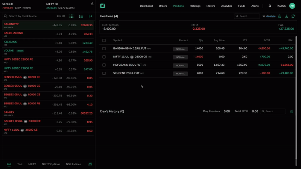The image size is (301, 169).
Task: Select the BANDHANBNK 25JUL FUT checkbox
Action: [104, 49]
